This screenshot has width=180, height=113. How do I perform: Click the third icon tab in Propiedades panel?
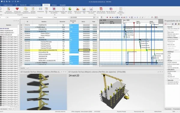tap(176, 24)
